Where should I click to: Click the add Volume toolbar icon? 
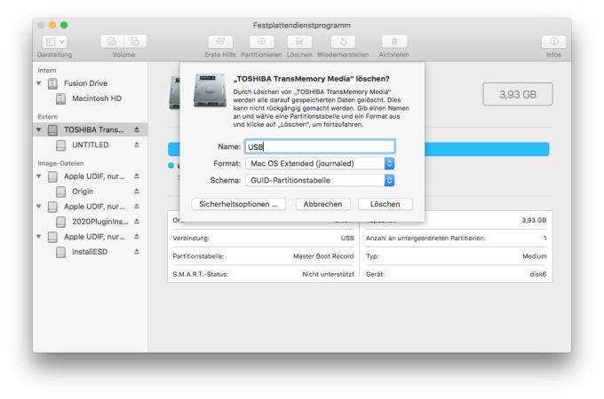[x=112, y=42]
